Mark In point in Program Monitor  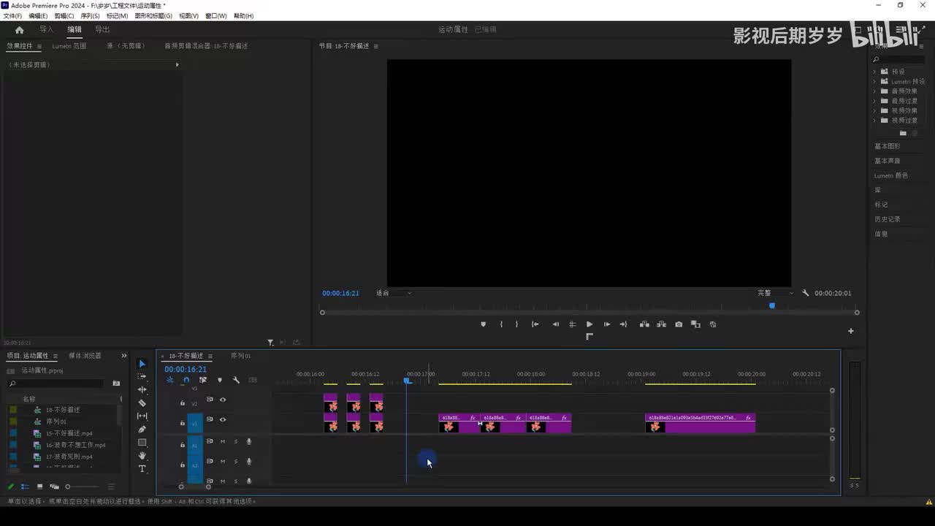[501, 324]
